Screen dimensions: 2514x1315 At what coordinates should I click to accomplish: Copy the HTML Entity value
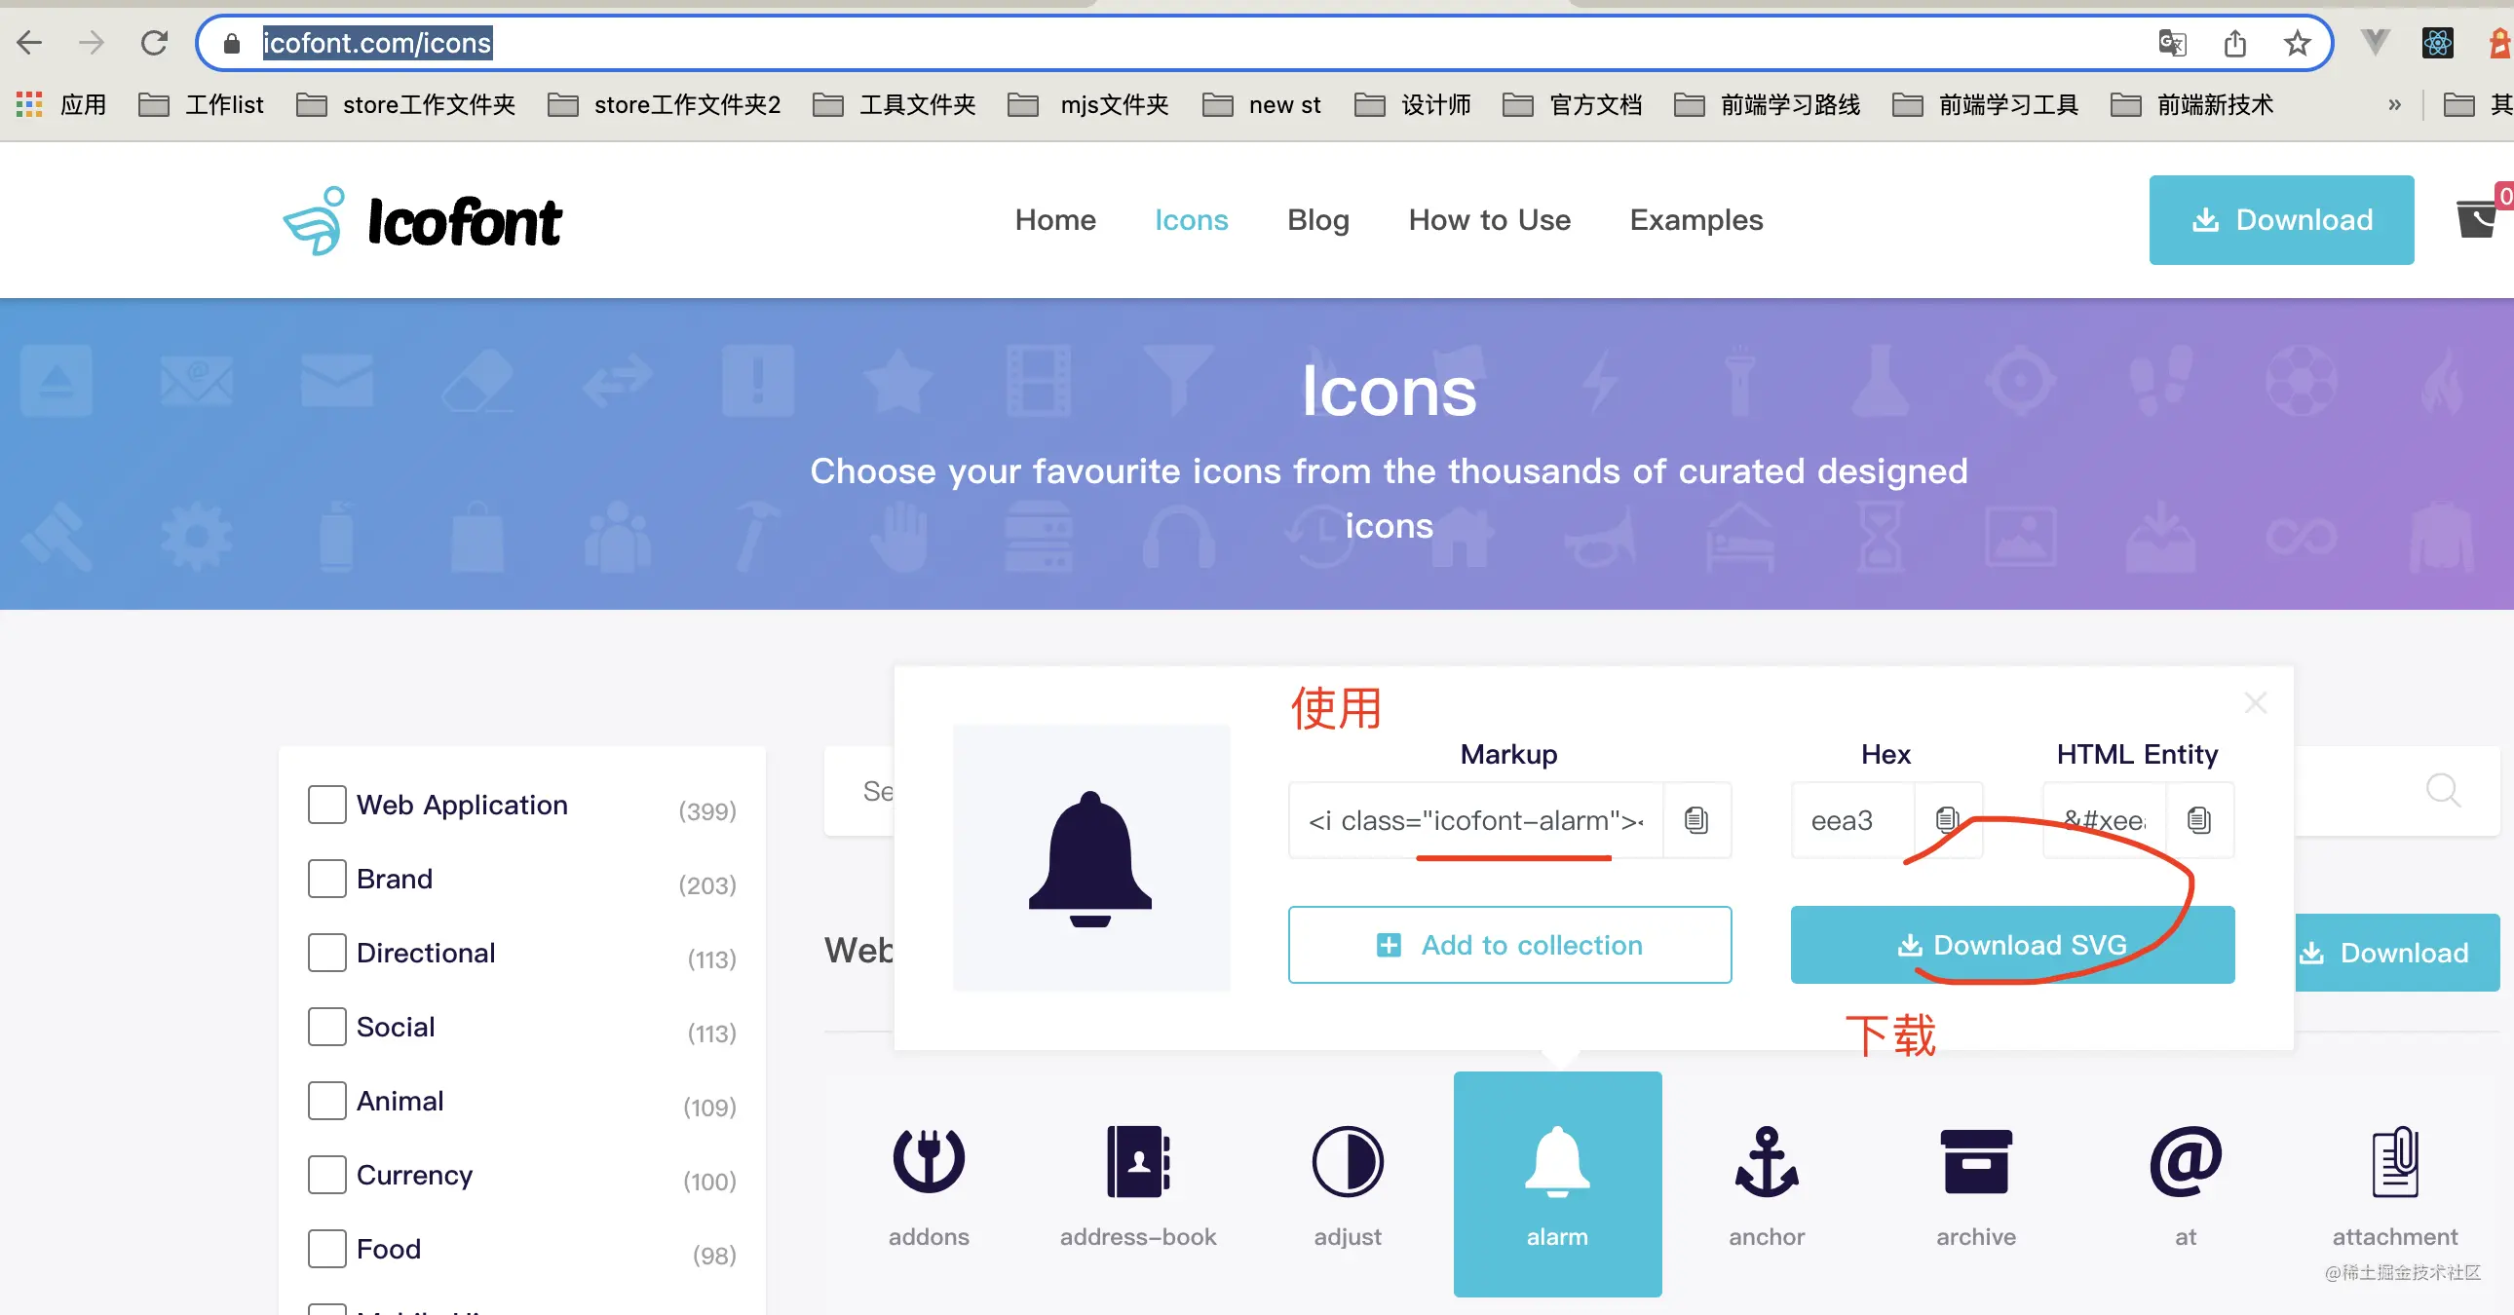point(2198,820)
